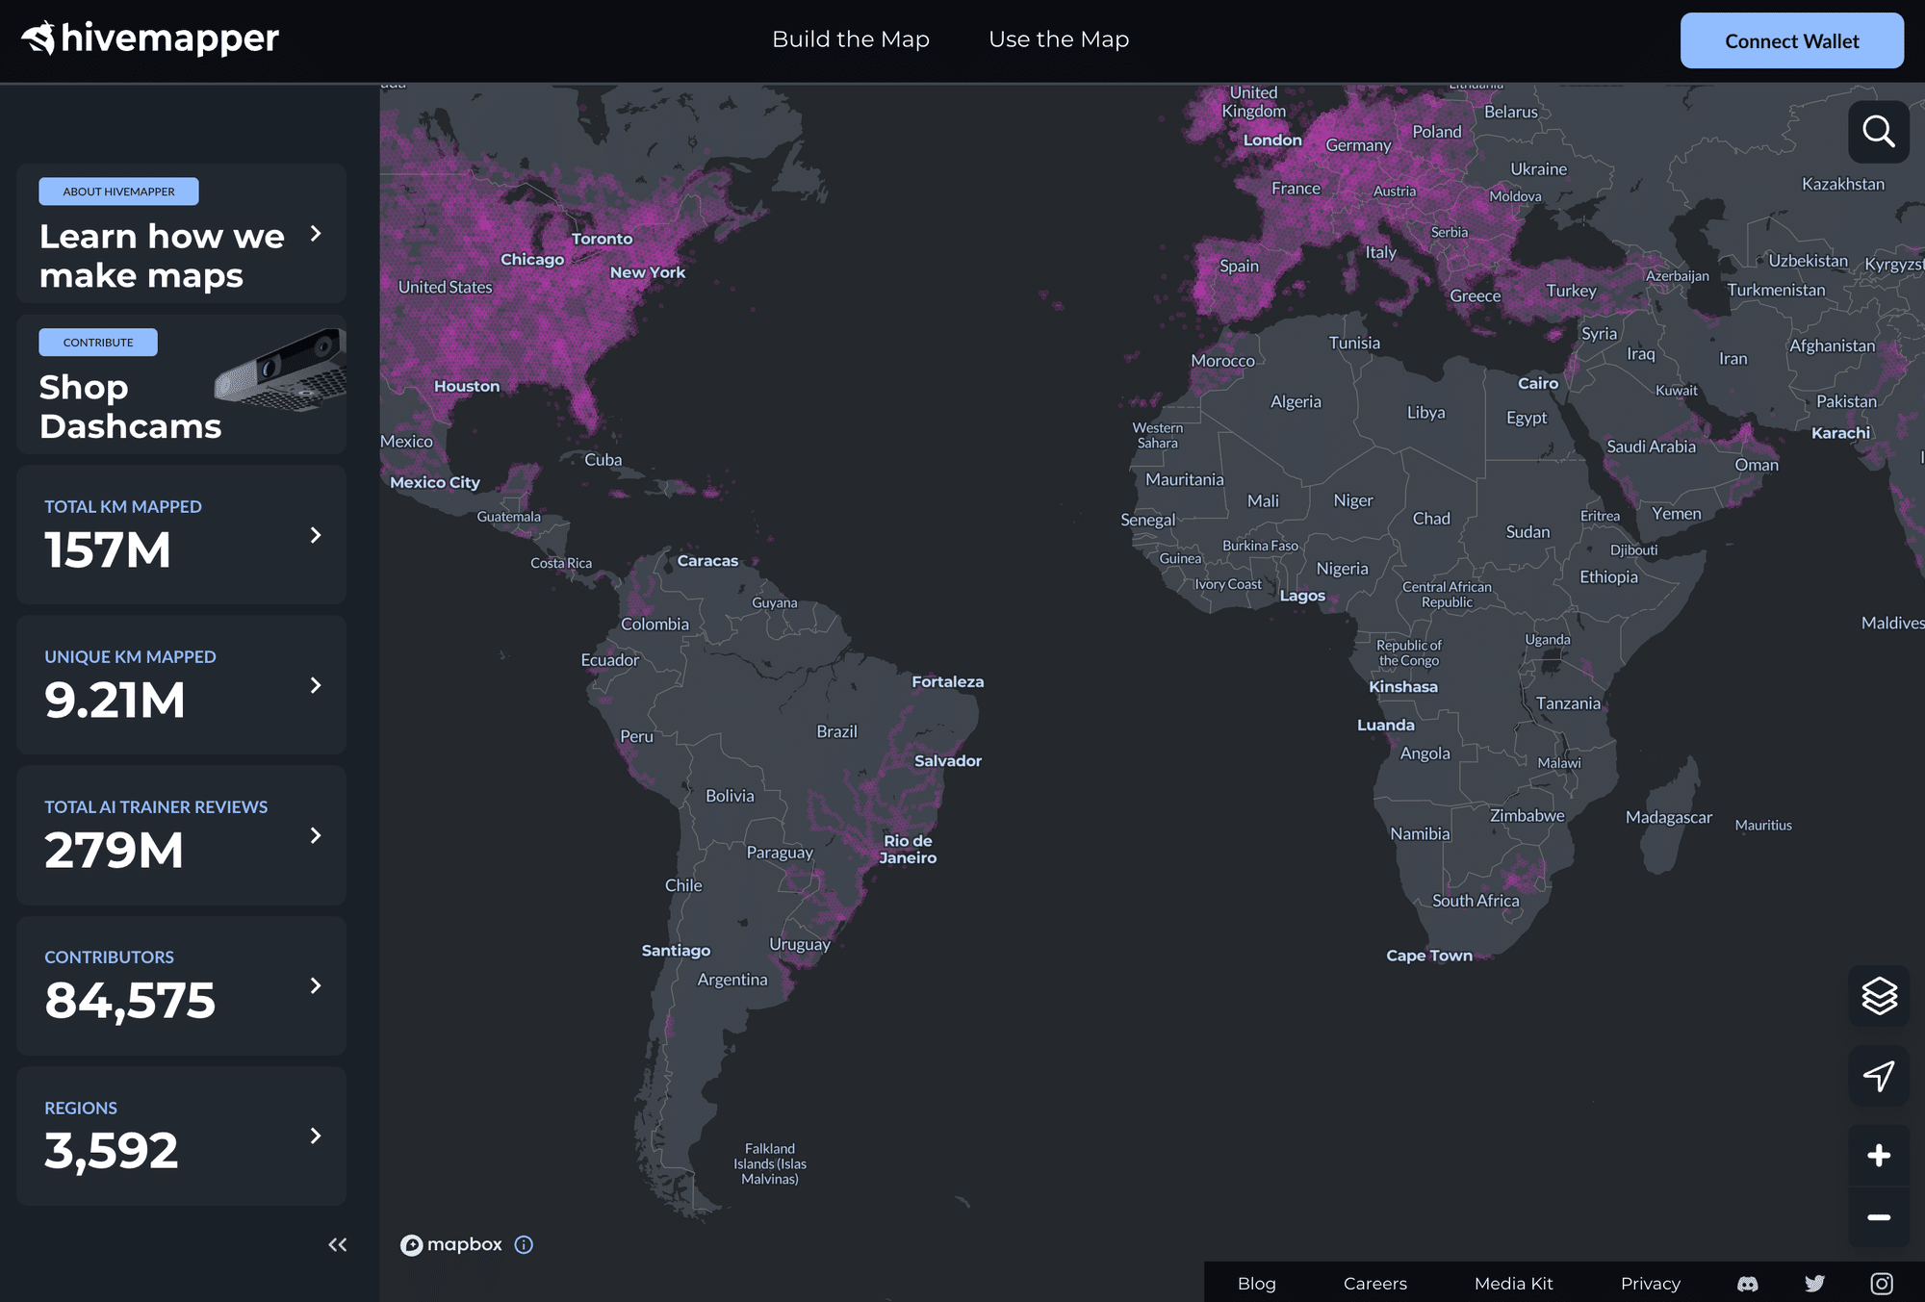Image resolution: width=1925 pixels, height=1302 pixels.
Task: Open the Privacy footer link
Action: pos(1651,1284)
